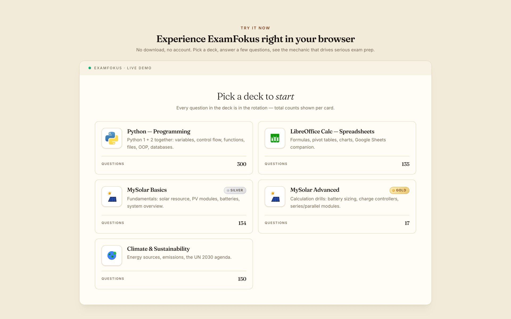Viewport: 511px width, 319px height.
Task: Click the 'Fundamentals: solar resource' description
Action: point(183,203)
